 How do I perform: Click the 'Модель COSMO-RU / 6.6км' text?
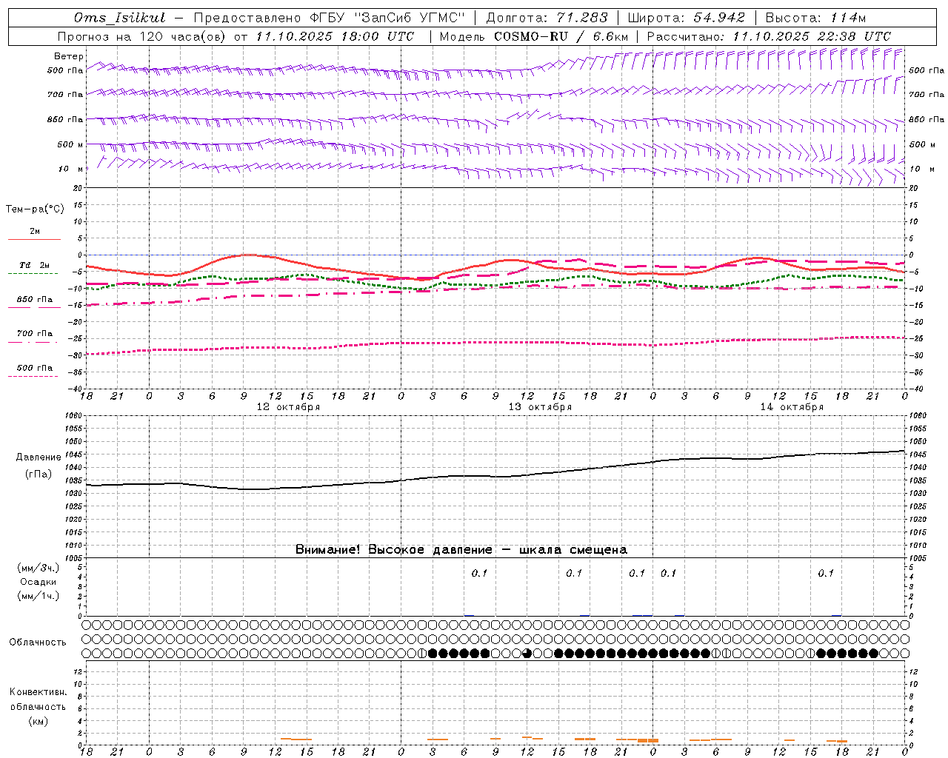coord(533,36)
